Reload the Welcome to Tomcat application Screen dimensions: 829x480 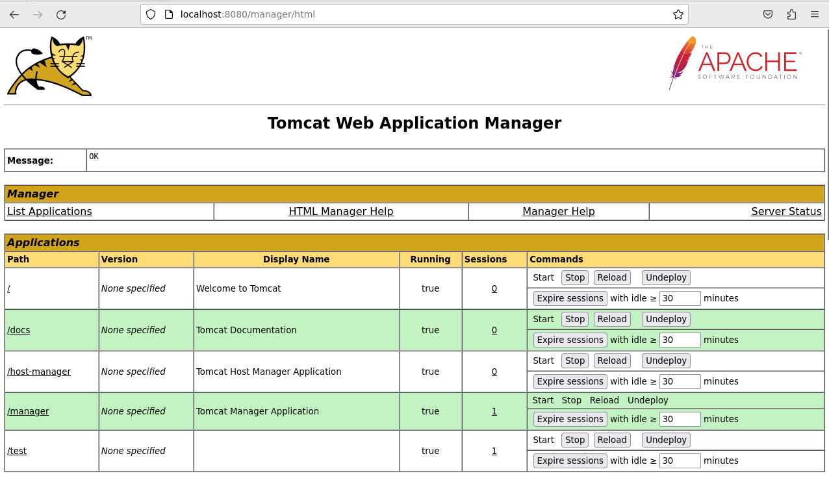612,277
